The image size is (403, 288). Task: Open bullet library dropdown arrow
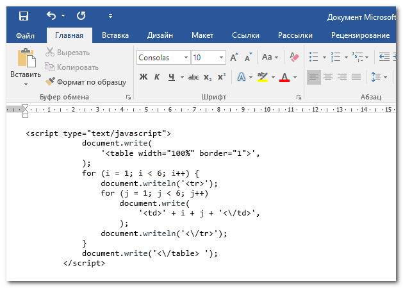324,57
